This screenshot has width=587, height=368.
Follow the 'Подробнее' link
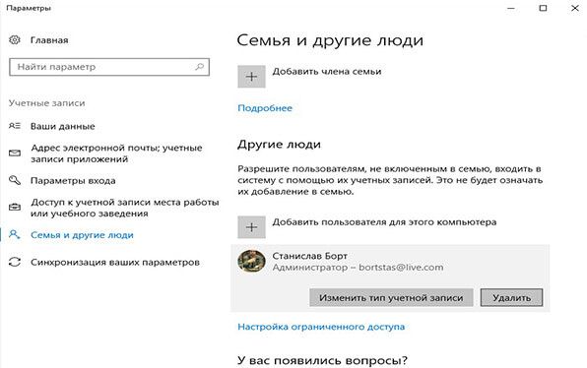(265, 108)
